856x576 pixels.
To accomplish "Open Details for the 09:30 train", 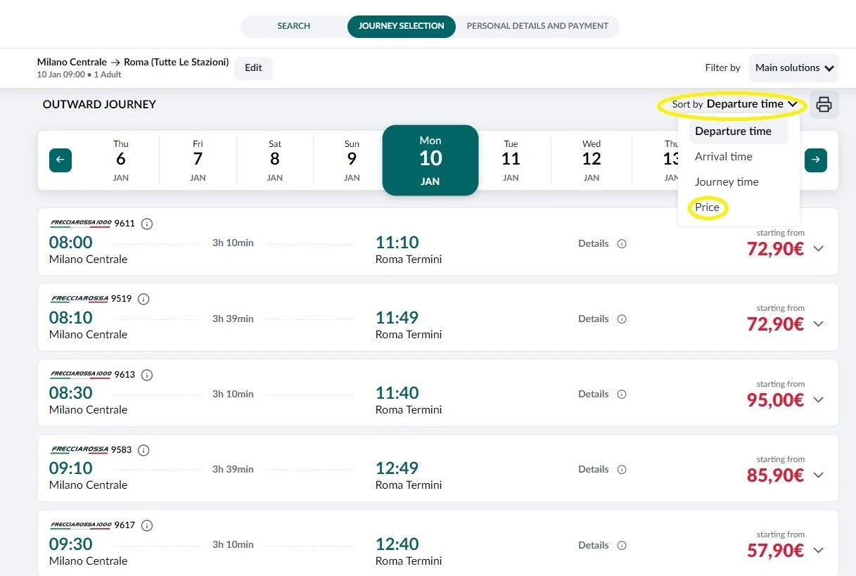I will pos(593,545).
